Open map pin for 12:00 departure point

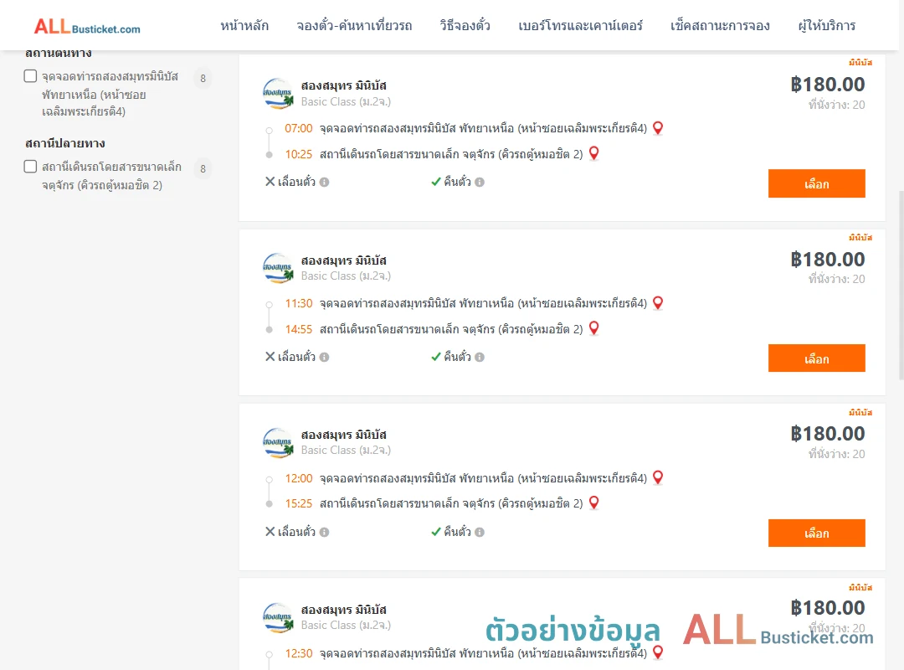(x=658, y=478)
